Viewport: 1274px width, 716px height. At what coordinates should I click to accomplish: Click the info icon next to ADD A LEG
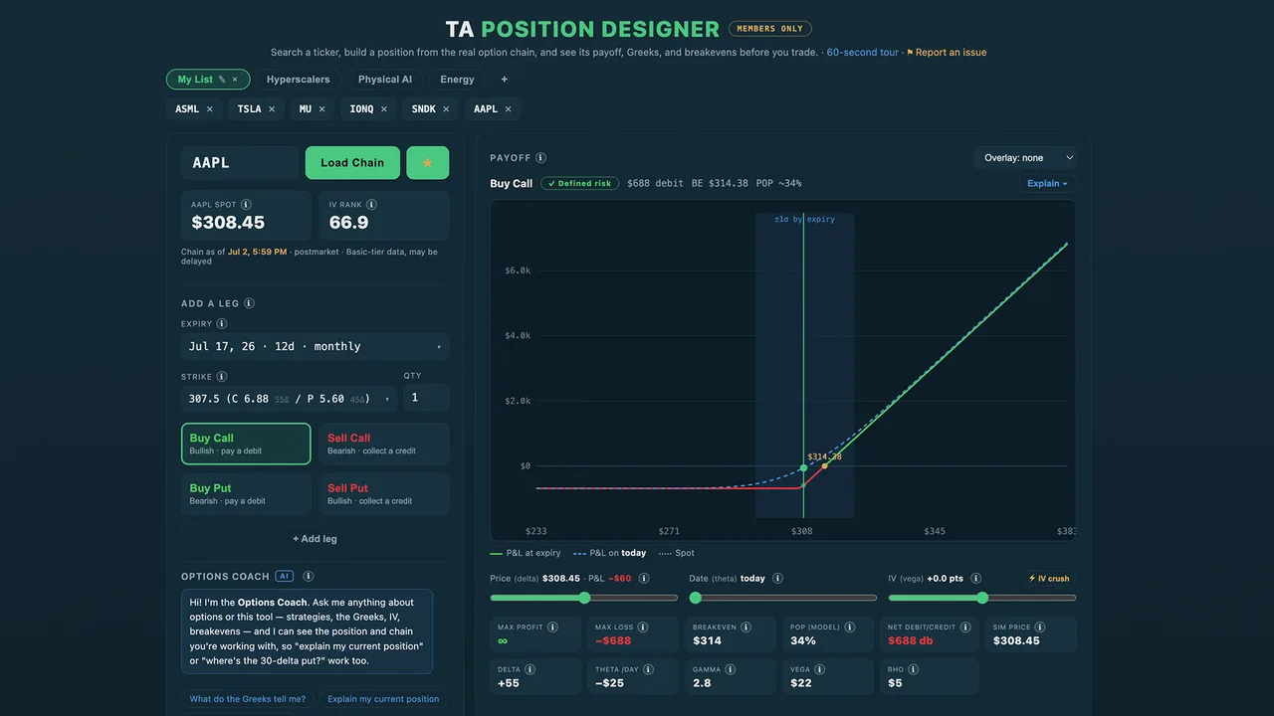[x=249, y=303]
